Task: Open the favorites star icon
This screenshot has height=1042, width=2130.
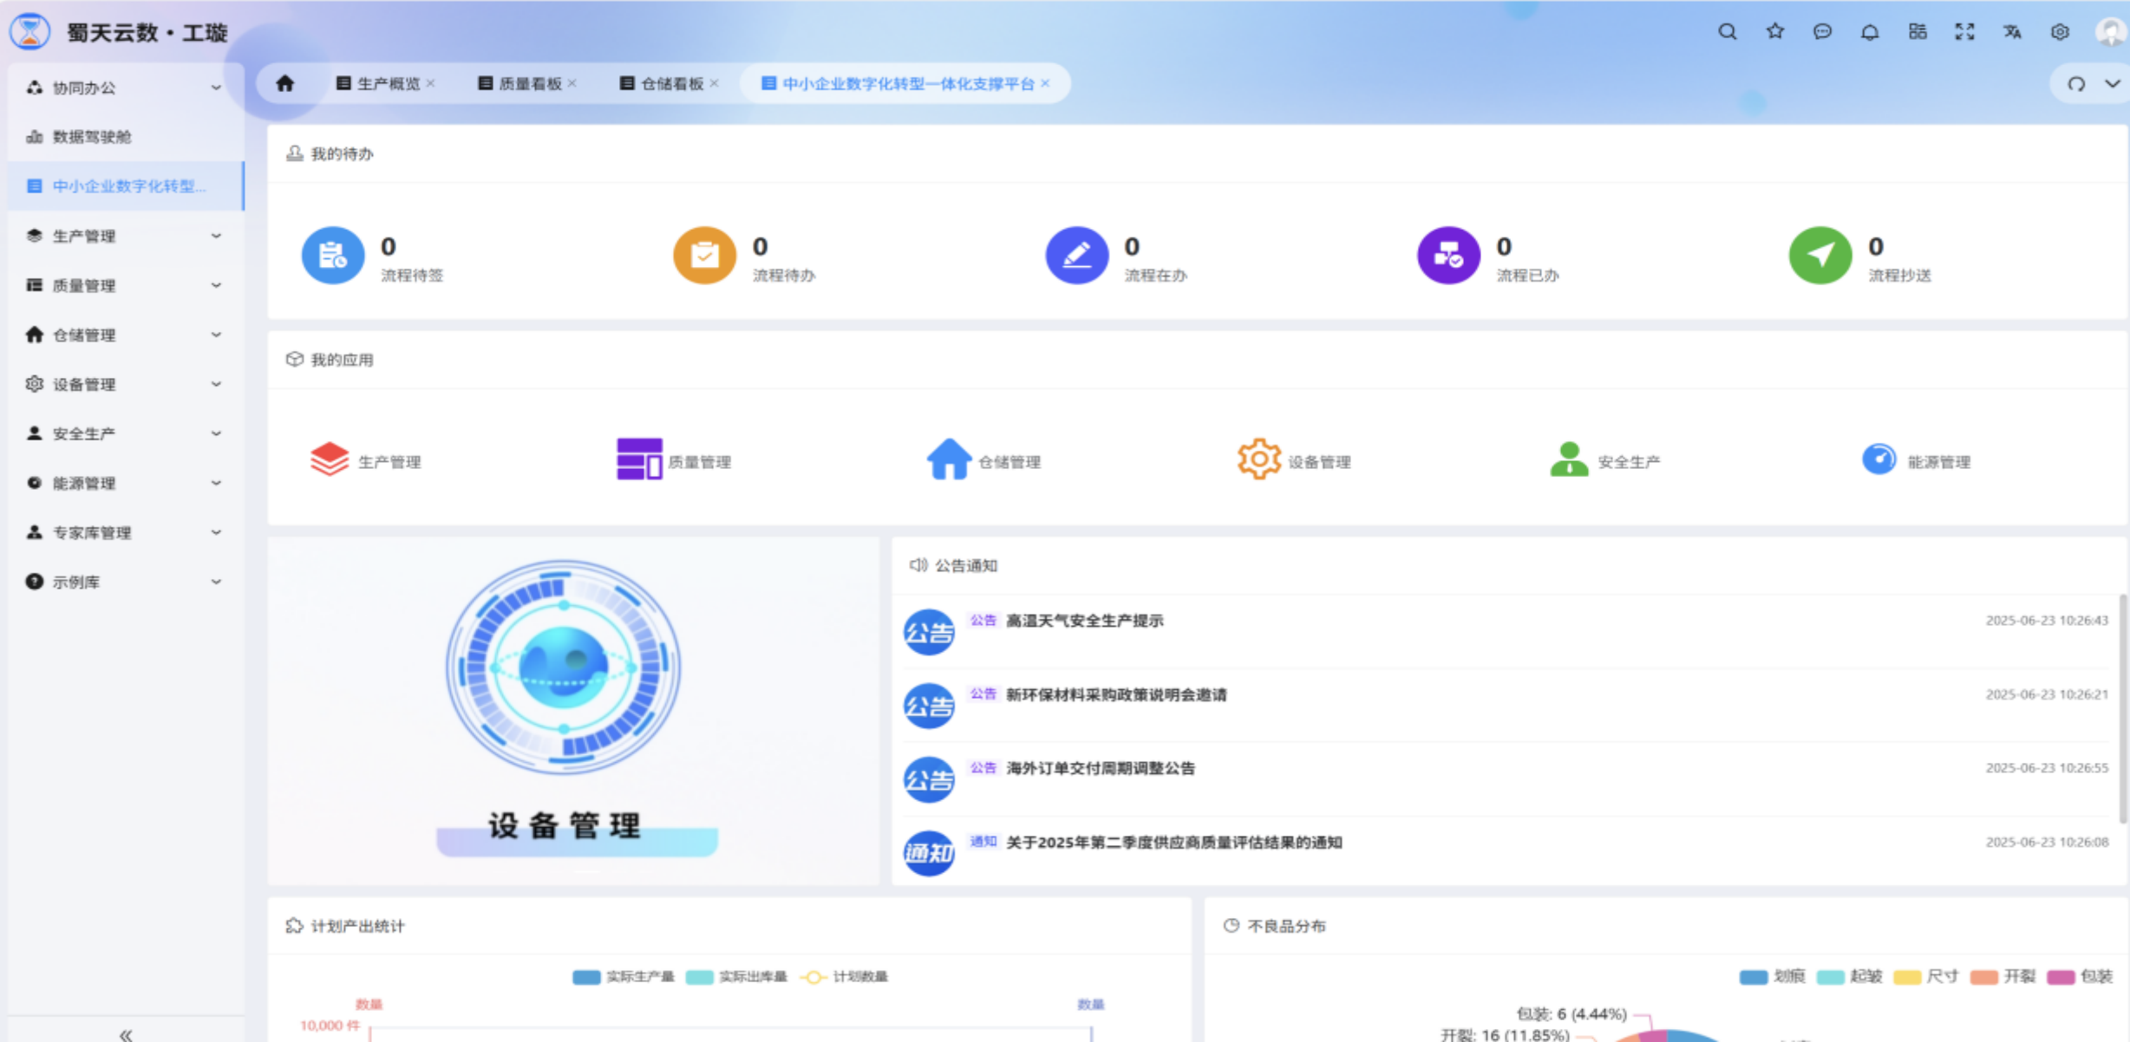Action: point(1774,32)
